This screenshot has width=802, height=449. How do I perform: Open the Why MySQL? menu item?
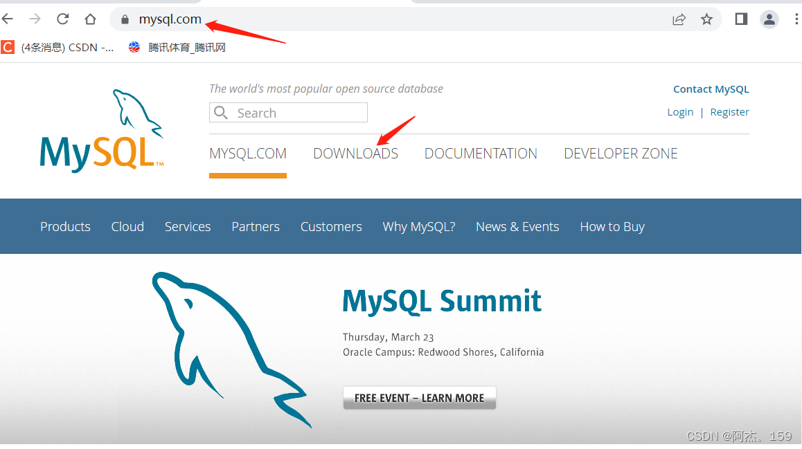(419, 227)
